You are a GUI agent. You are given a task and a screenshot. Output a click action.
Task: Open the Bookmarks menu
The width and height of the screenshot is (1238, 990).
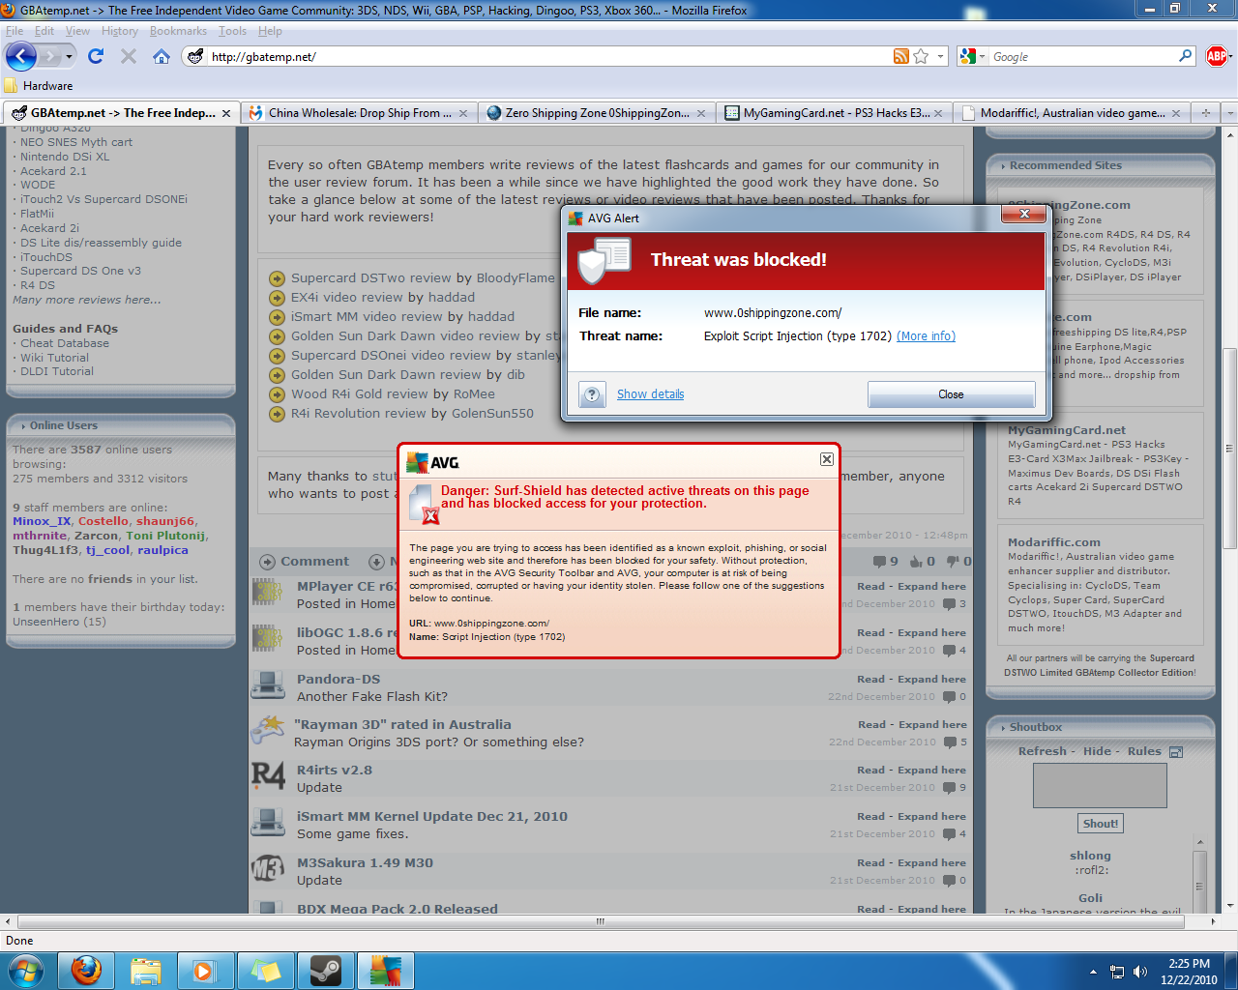178,31
